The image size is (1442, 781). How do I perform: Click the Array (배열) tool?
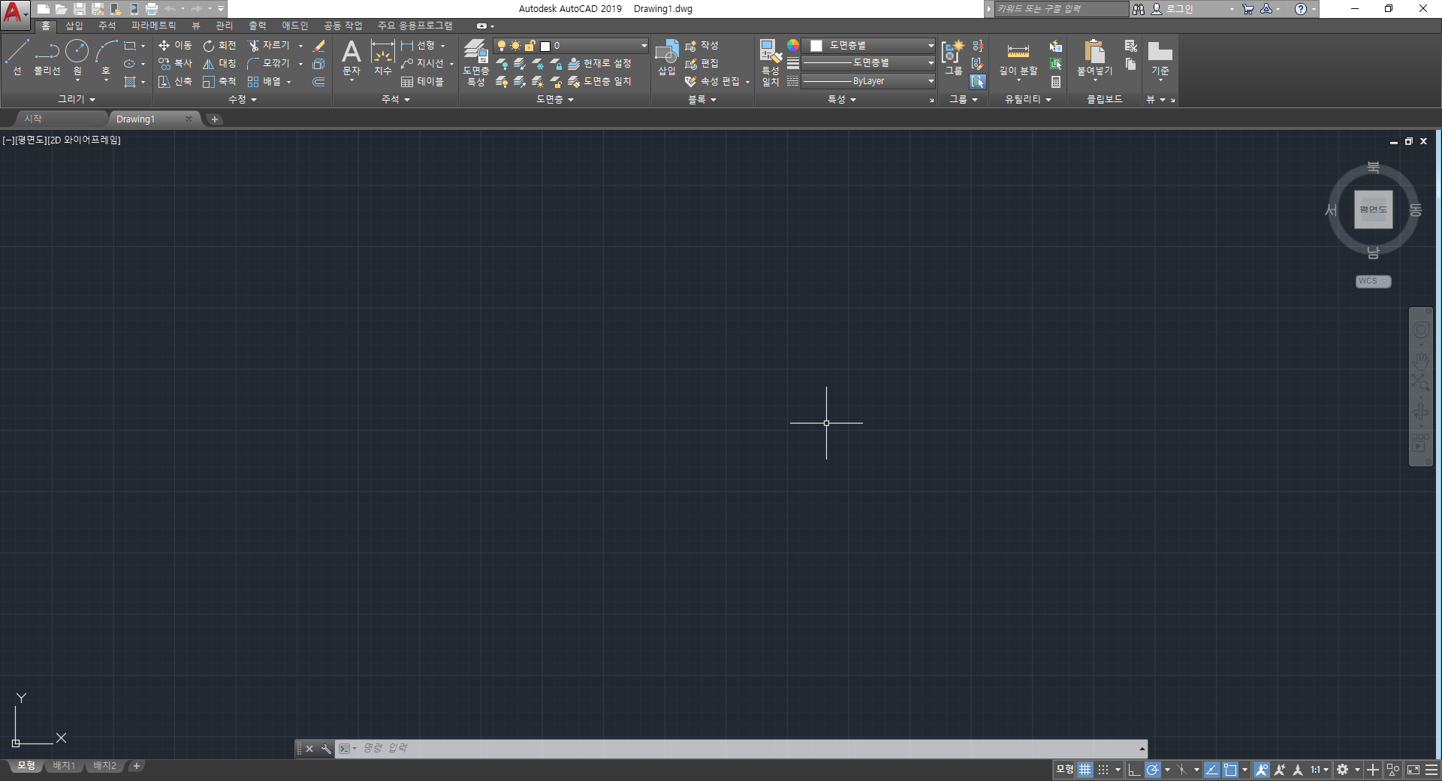point(264,82)
